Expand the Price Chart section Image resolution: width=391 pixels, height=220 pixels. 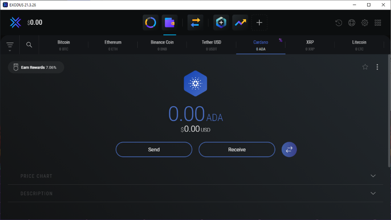373,176
